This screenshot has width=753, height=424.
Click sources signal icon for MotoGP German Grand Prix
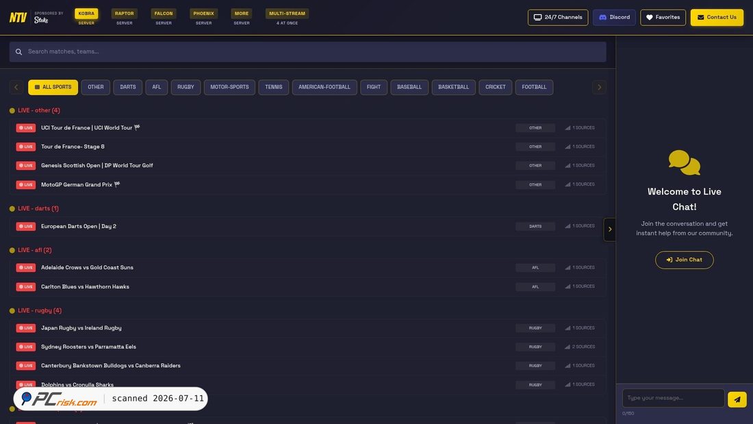pyautogui.click(x=567, y=184)
